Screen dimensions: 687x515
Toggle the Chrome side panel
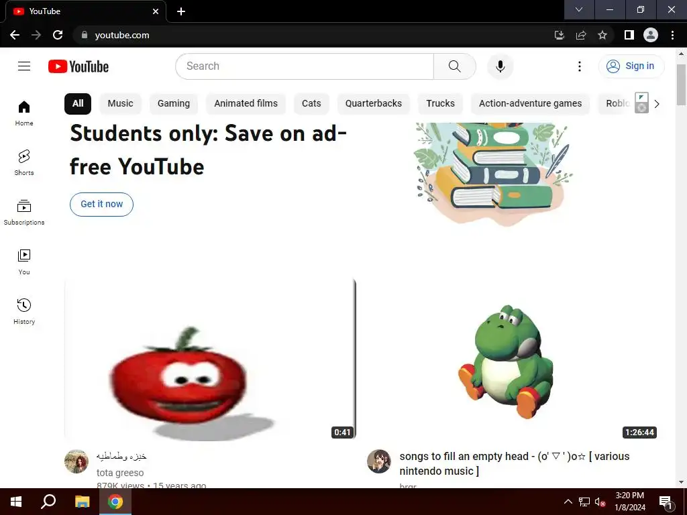click(x=629, y=35)
